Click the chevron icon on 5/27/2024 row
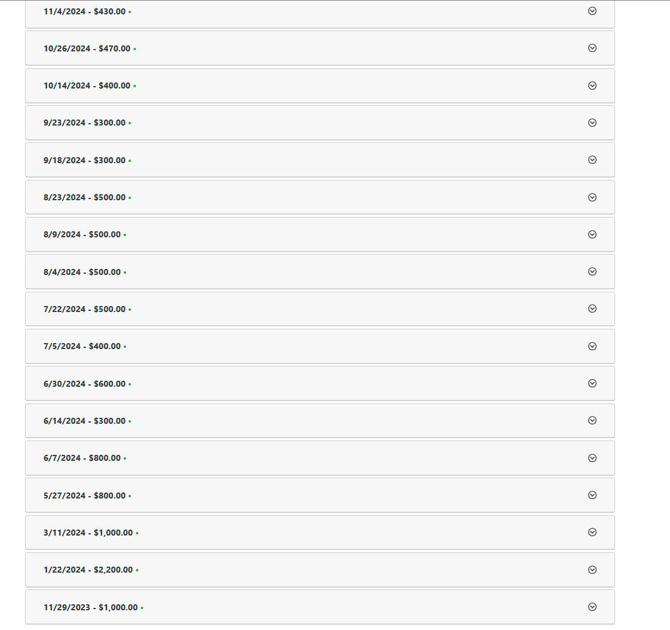This screenshot has height=630, width=670. [x=592, y=495]
